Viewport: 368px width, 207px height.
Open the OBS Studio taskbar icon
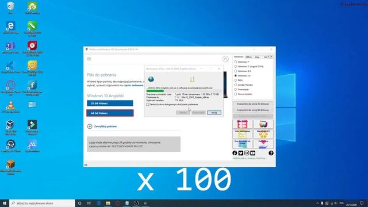136,203
